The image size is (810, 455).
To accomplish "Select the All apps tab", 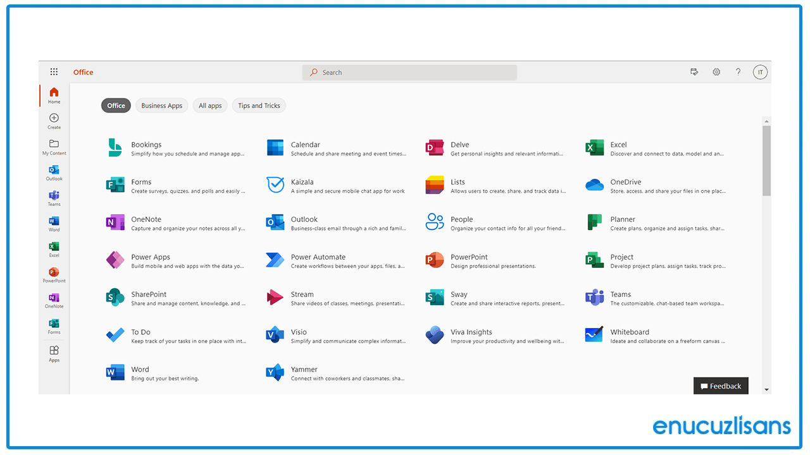I will [210, 106].
